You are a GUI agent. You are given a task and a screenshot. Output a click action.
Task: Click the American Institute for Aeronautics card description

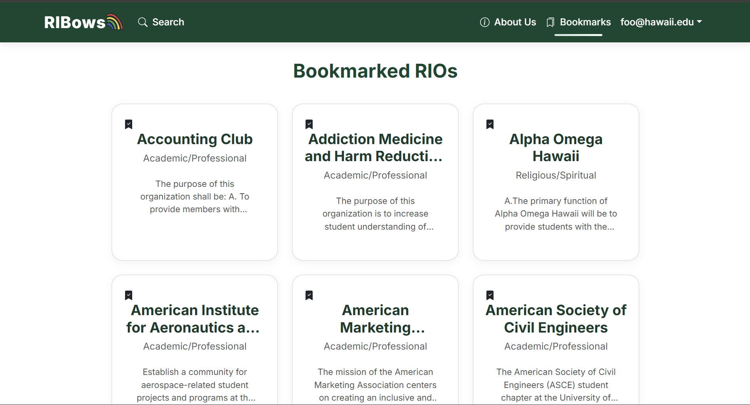point(195,385)
